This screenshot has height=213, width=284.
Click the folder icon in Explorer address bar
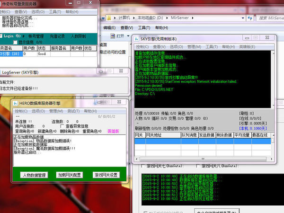tap(111, 18)
